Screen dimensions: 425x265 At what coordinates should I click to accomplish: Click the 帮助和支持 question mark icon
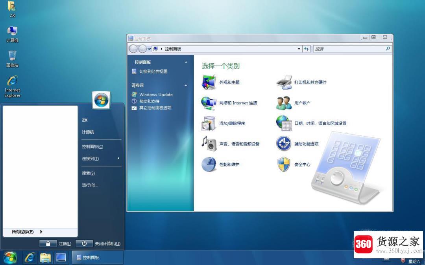tap(134, 101)
